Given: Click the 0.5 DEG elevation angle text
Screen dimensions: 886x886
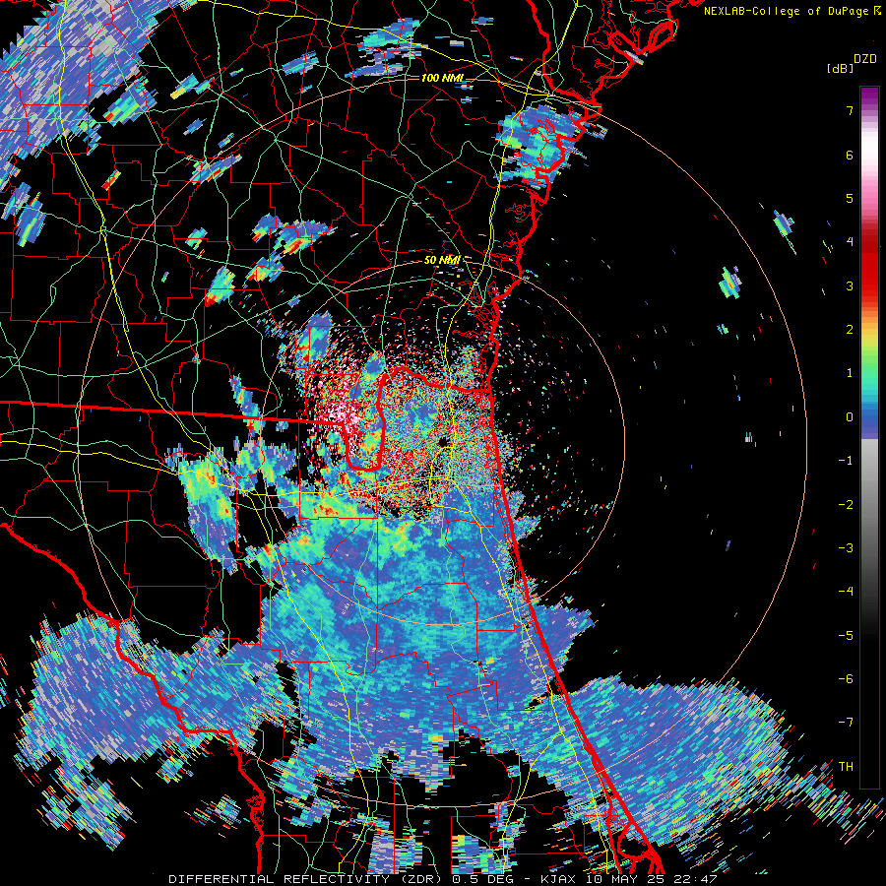Looking at the screenshot, I should (x=485, y=879).
